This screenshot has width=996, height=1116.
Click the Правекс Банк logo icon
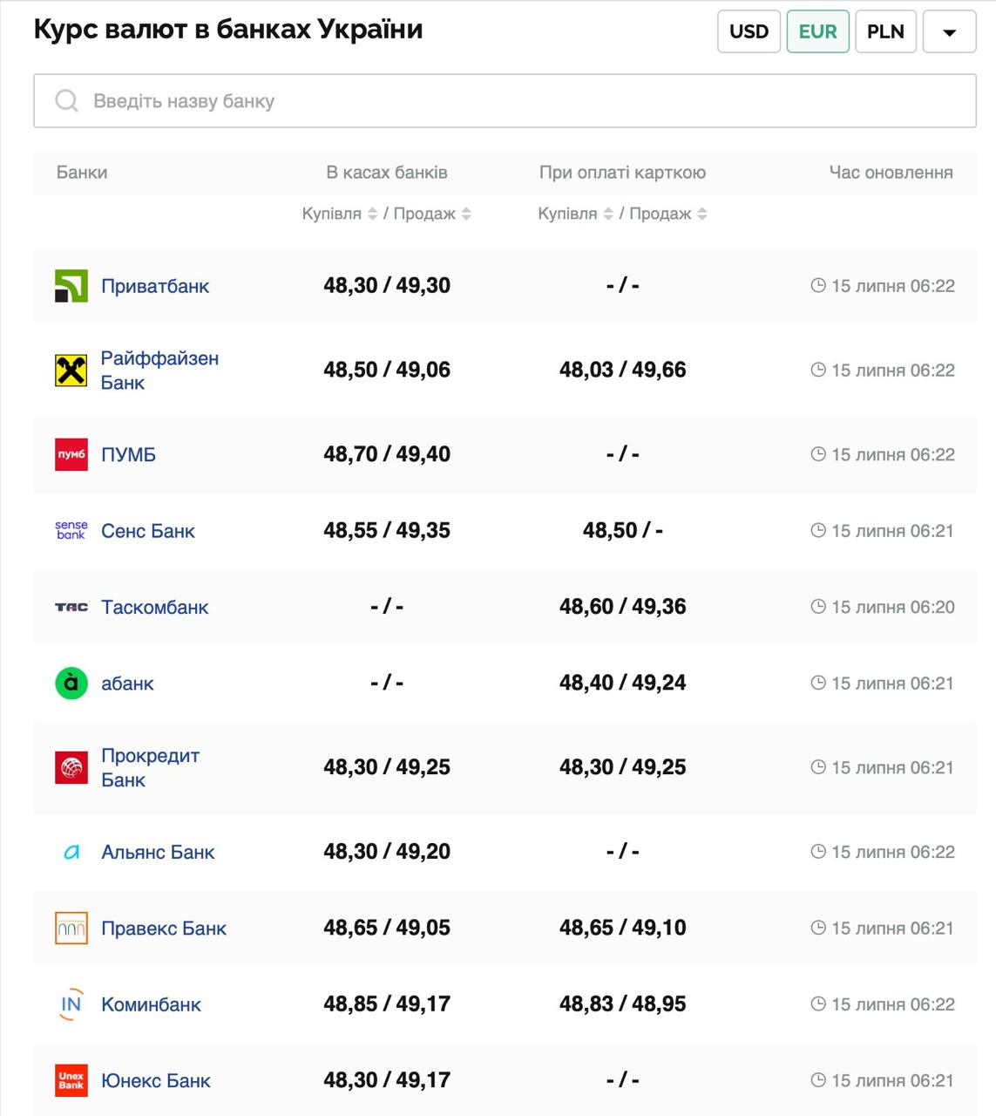tap(71, 928)
